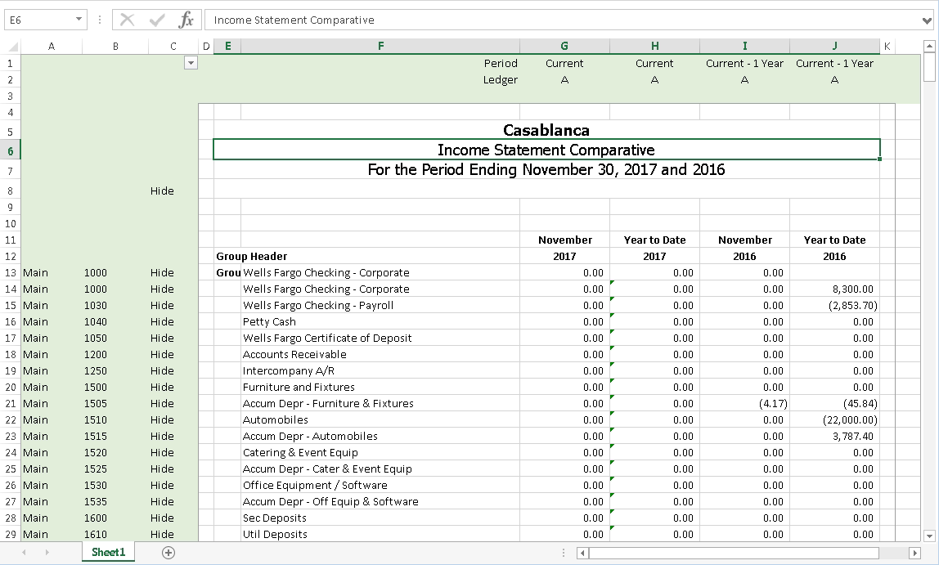Select Office Equipment / Software cell
Image resolution: width=939 pixels, height=565 pixels.
[x=380, y=486]
